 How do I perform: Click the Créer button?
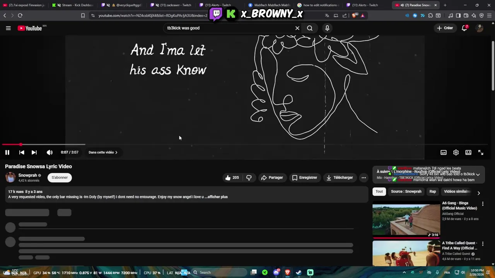tap(445, 28)
